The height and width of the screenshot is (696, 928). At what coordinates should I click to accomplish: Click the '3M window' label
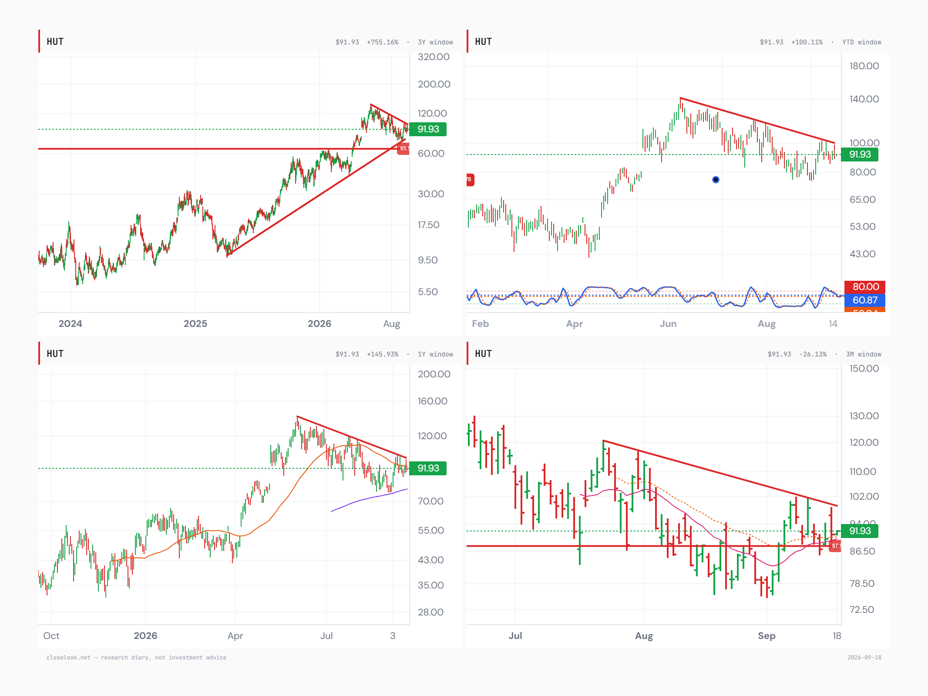pyautogui.click(x=864, y=354)
